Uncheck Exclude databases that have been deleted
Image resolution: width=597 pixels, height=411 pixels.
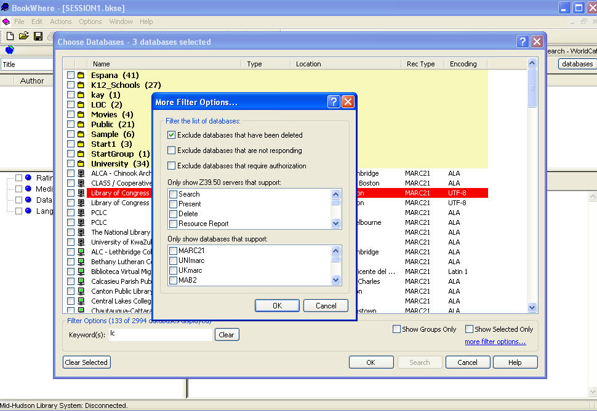171,135
